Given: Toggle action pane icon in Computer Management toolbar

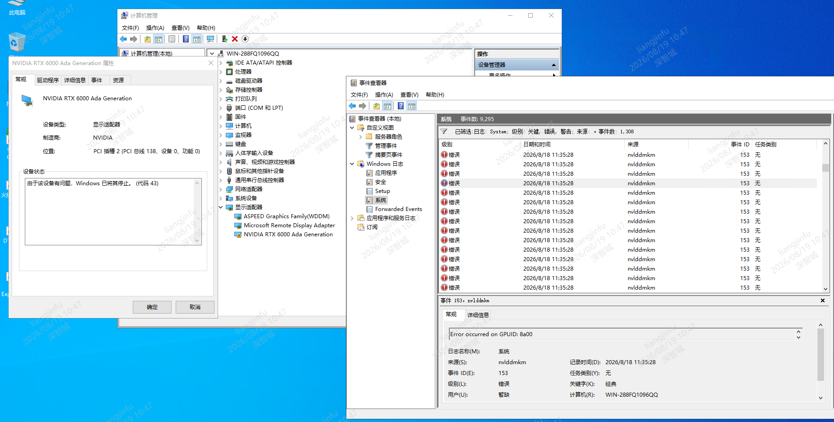Looking at the screenshot, I should point(197,39).
